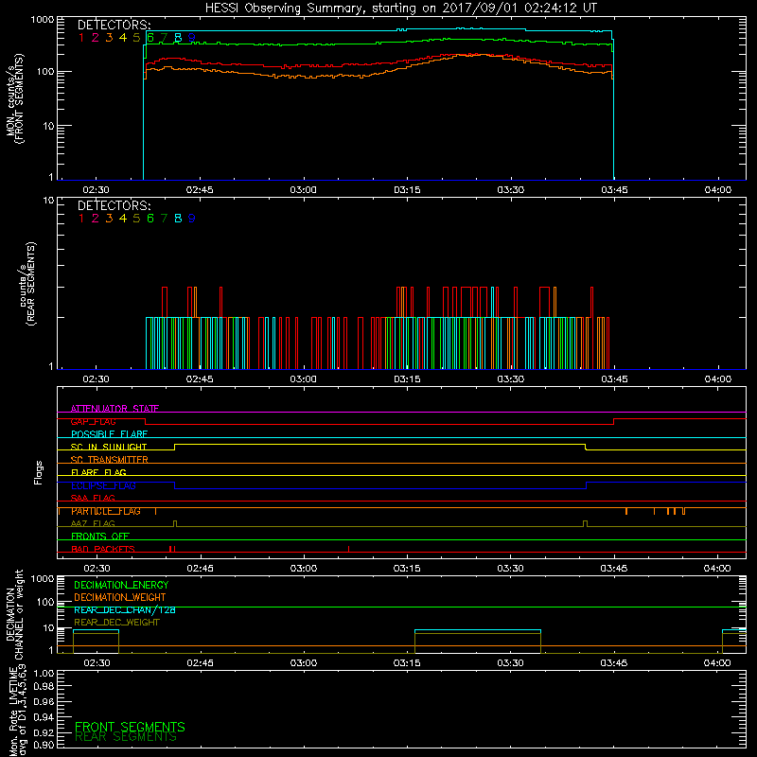Screen dimensions: 757x757
Task: Click 03:30 tick label under Flags plot
Action: click(x=510, y=569)
